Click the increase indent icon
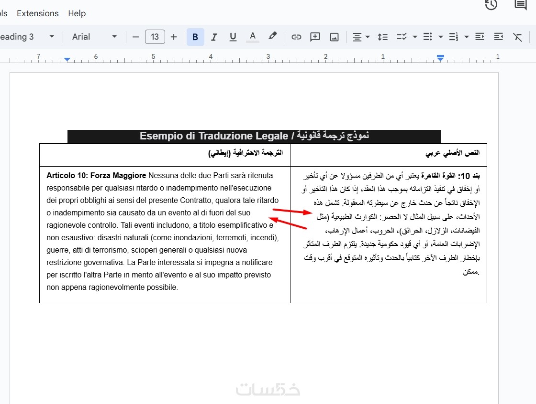The width and height of the screenshot is (536, 404). (498, 37)
